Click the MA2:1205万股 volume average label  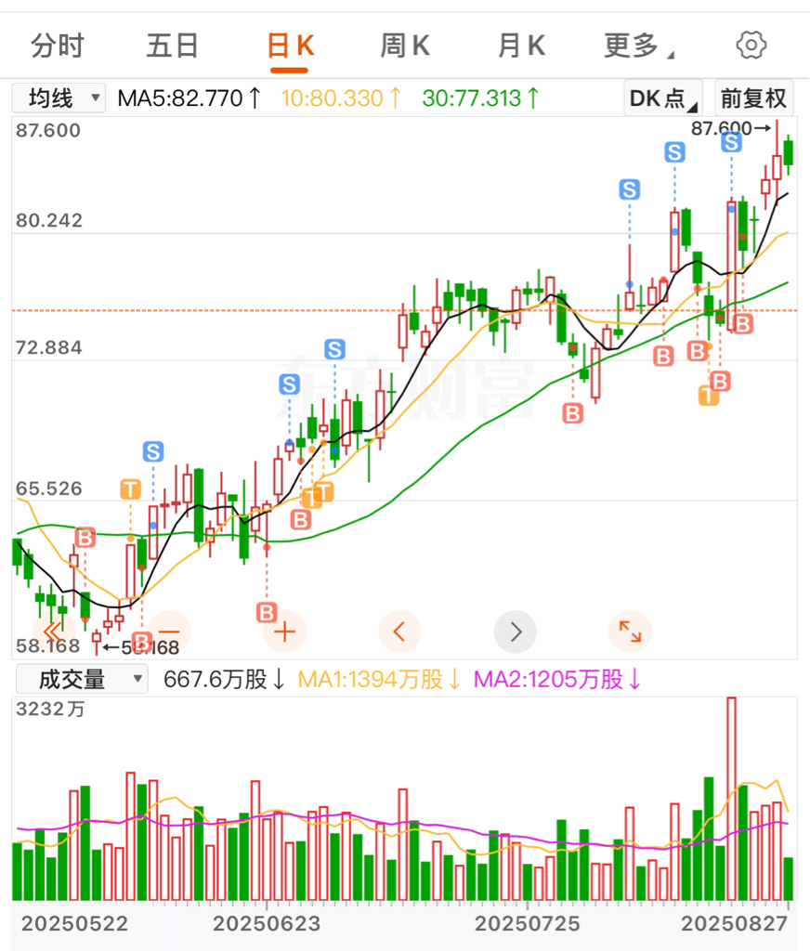[x=557, y=679]
